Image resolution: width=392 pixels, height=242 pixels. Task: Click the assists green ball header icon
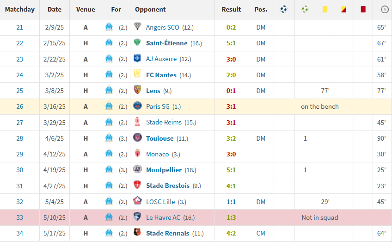coord(305,10)
